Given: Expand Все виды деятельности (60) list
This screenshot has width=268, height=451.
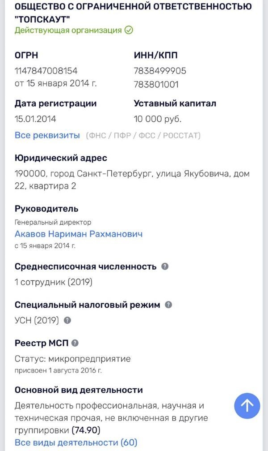Looking at the screenshot, I should pyautogui.click(x=76, y=442).
